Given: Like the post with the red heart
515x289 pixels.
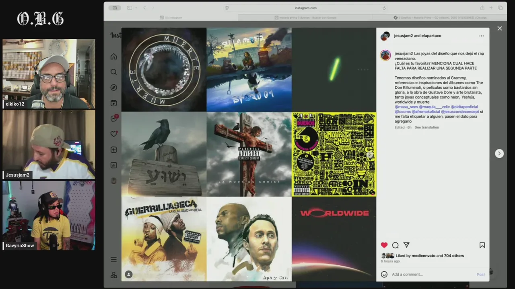Looking at the screenshot, I should click(384, 245).
